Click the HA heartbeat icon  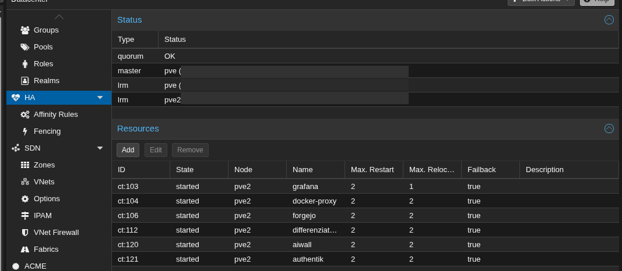pos(16,97)
